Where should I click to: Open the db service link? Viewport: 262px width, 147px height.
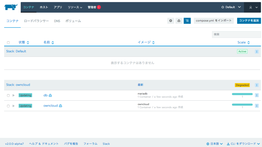tap(46, 95)
